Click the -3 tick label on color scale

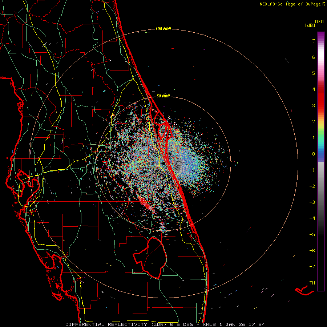[312, 202]
